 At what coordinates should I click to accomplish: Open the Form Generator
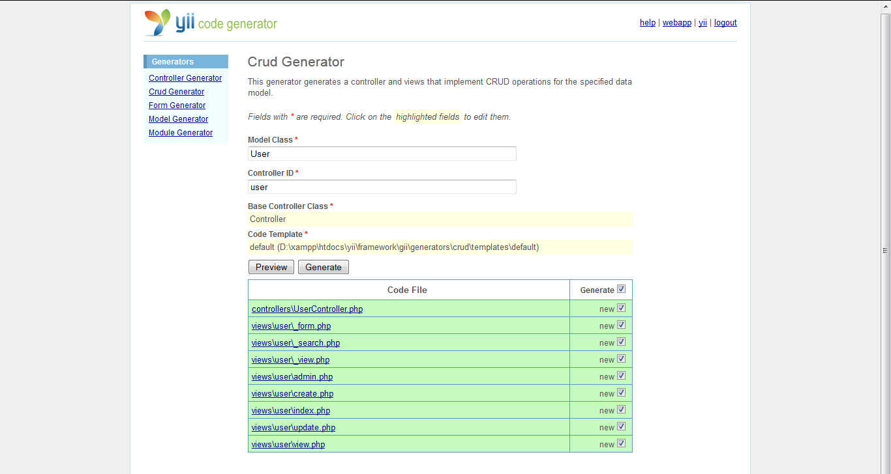(x=177, y=105)
